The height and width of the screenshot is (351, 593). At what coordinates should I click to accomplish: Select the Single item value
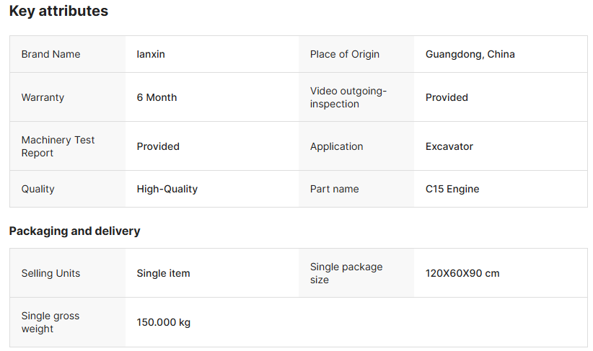click(163, 273)
